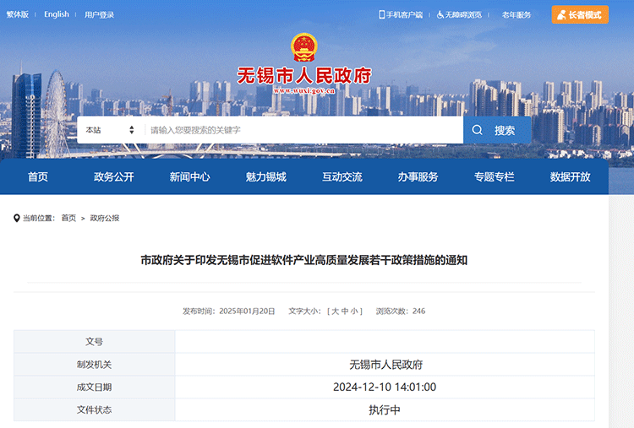The image size is (634, 428).
Task: Open 数据开放 navigation item
Action: click(570, 176)
